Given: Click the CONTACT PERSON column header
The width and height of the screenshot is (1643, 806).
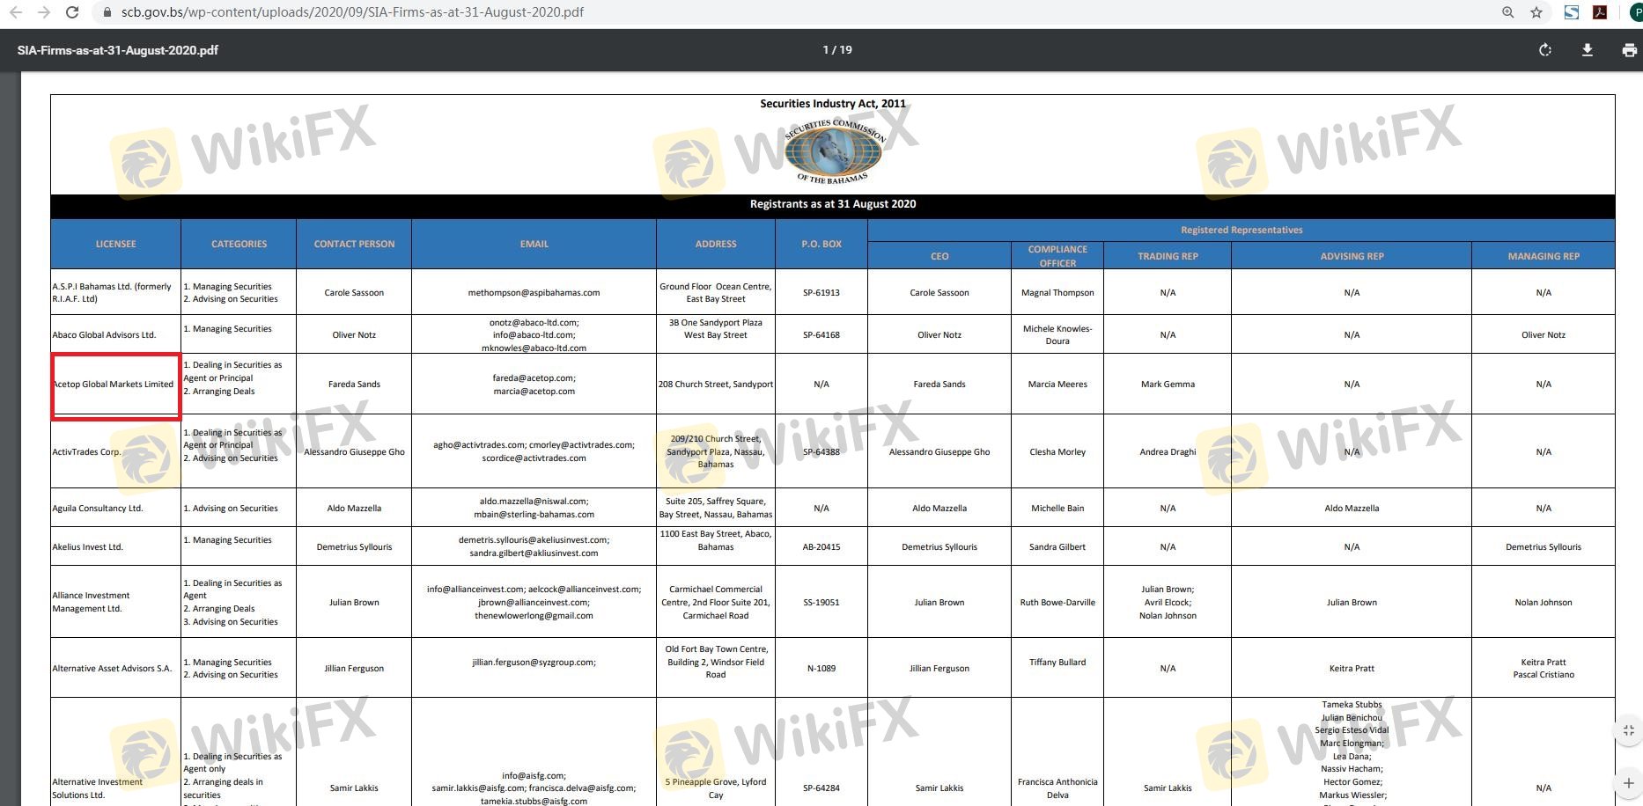Looking at the screenshot, I should [x=354, y=244].
